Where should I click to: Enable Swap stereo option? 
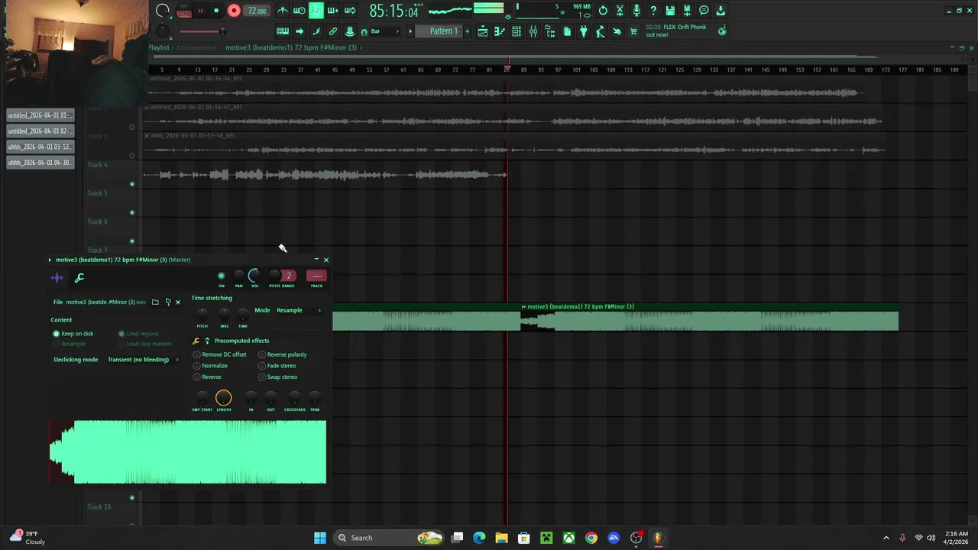click(277, 377)
